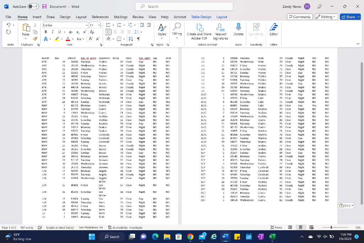This screenshot has height=243, width=364.
Task: Apply bold formatting
Action: pos(45,32)
